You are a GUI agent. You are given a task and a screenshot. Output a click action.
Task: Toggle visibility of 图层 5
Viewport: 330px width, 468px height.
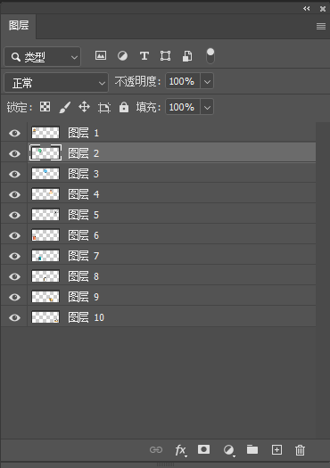(x=14, y=215)
